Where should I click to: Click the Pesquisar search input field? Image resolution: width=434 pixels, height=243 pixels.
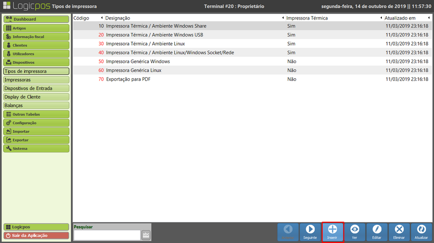(x=107, y=235)
